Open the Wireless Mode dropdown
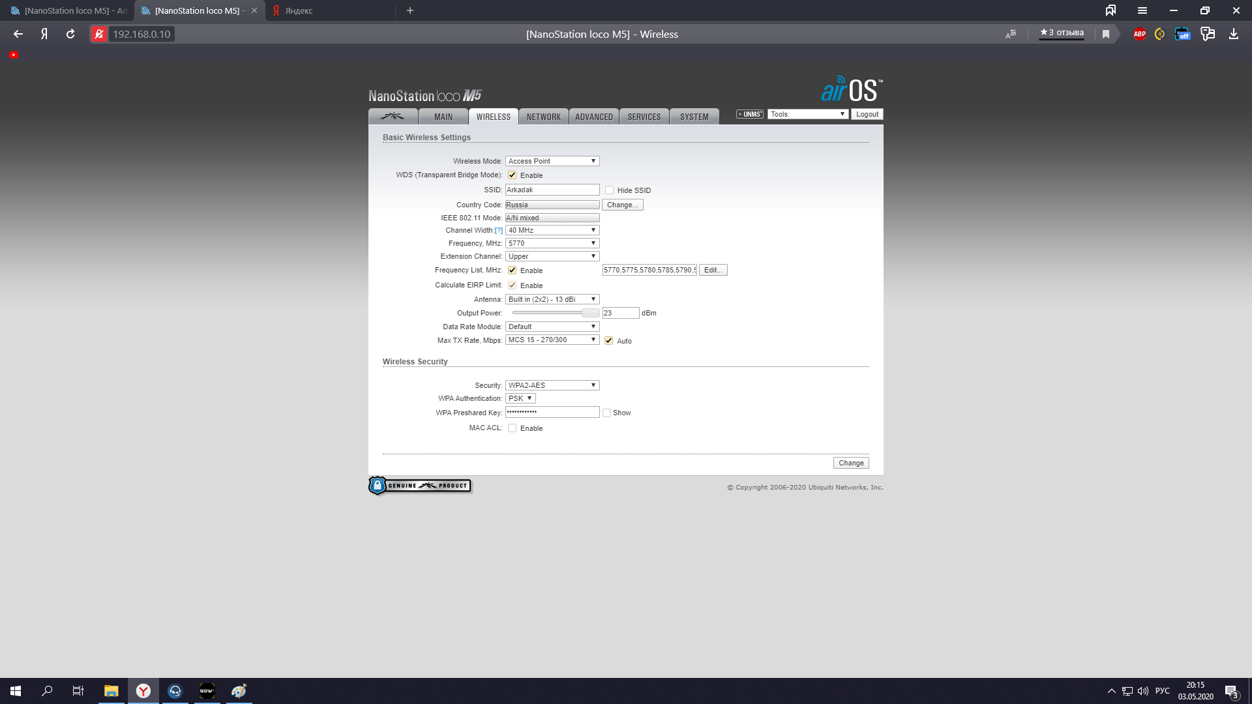The height and width of the screenshot is (704, 1252). tap(552, 161)
